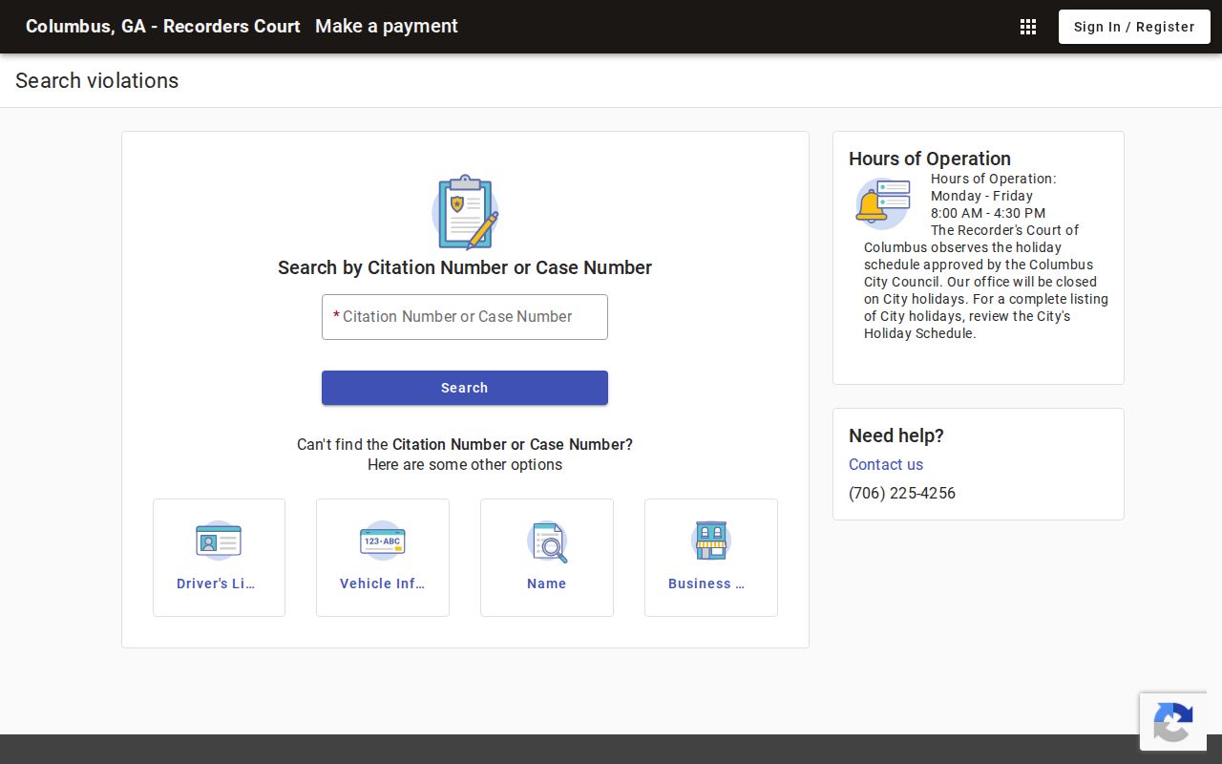
Task: Click the Driver's License card icon
Action: pyautogui.click(x=219, y=541)
